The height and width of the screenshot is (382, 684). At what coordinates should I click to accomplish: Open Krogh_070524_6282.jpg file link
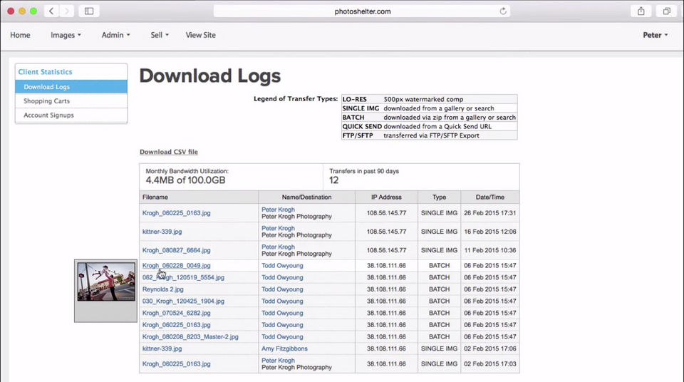[x=176, y=313]
